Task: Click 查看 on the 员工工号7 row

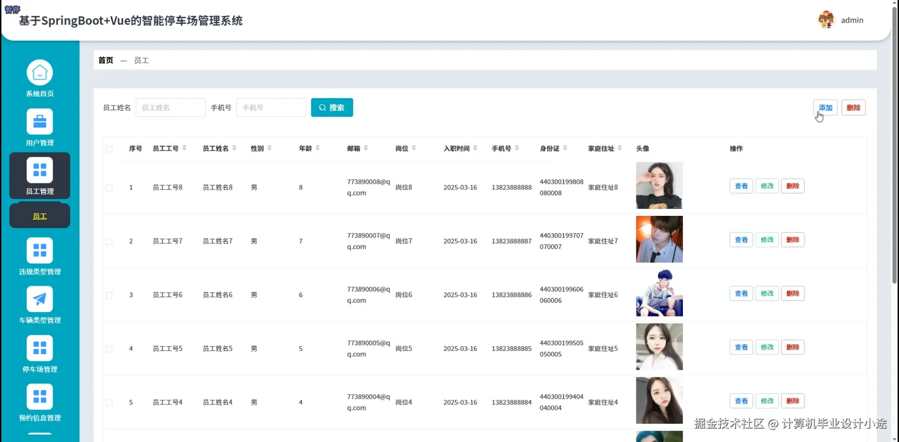Action: tap(741, 239)
